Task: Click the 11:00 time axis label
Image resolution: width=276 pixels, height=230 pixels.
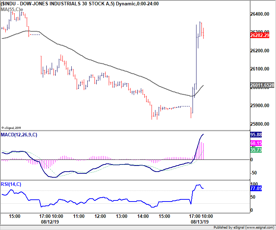Action: 79,216
